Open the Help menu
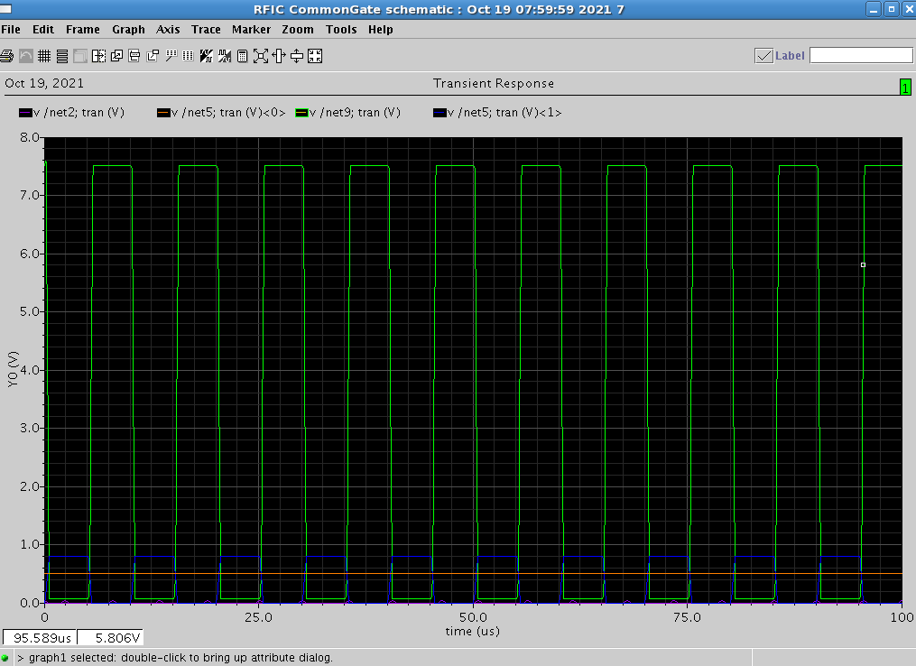The height and width of the screenshot is (666, 916). tap(380, 29)
